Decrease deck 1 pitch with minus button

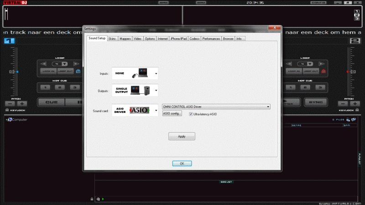tap(10, 104)
